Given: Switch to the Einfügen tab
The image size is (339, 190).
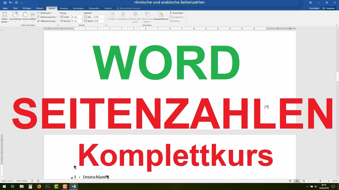Looking at the screenshot, I should point(27,8).
